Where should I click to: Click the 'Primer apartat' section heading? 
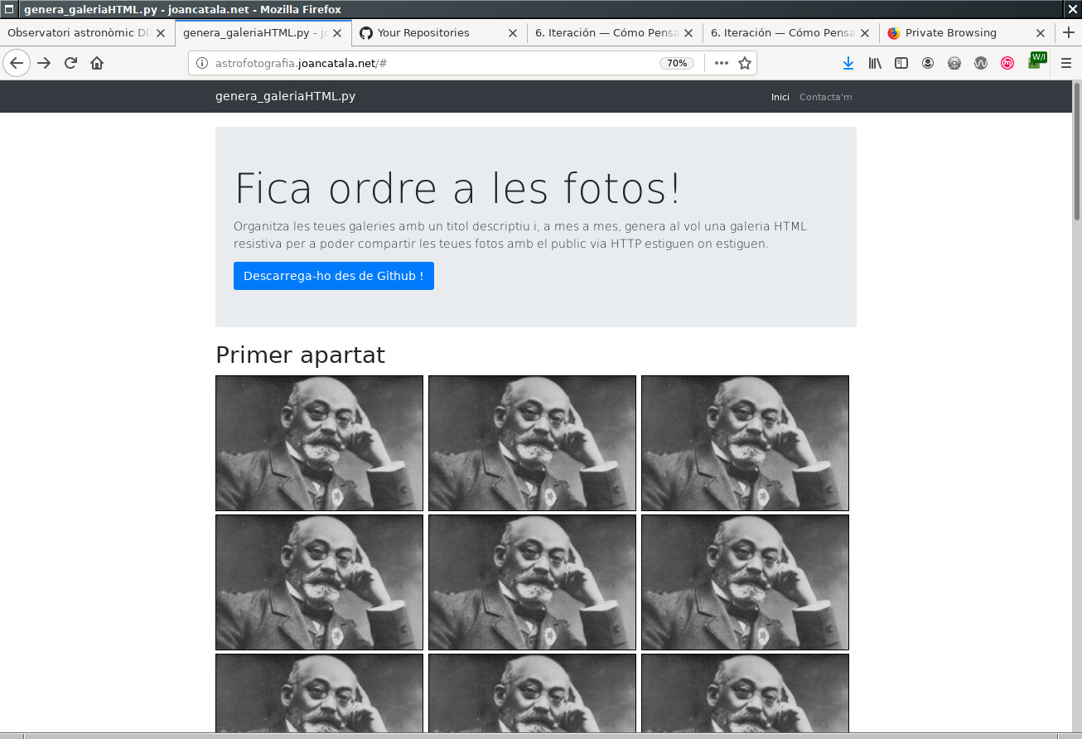pyautogui.click(x=300, y=355)
